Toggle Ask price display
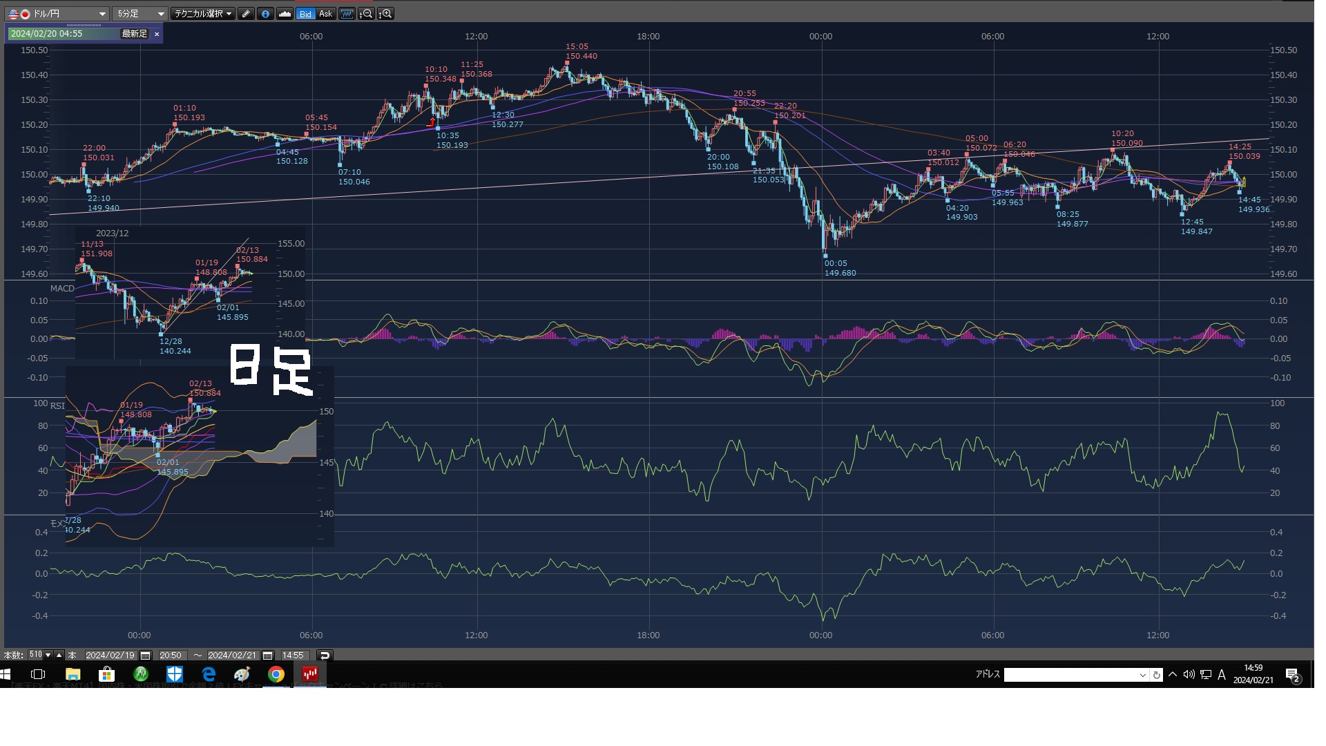1326x746 pixels. (x=325, y=14)
